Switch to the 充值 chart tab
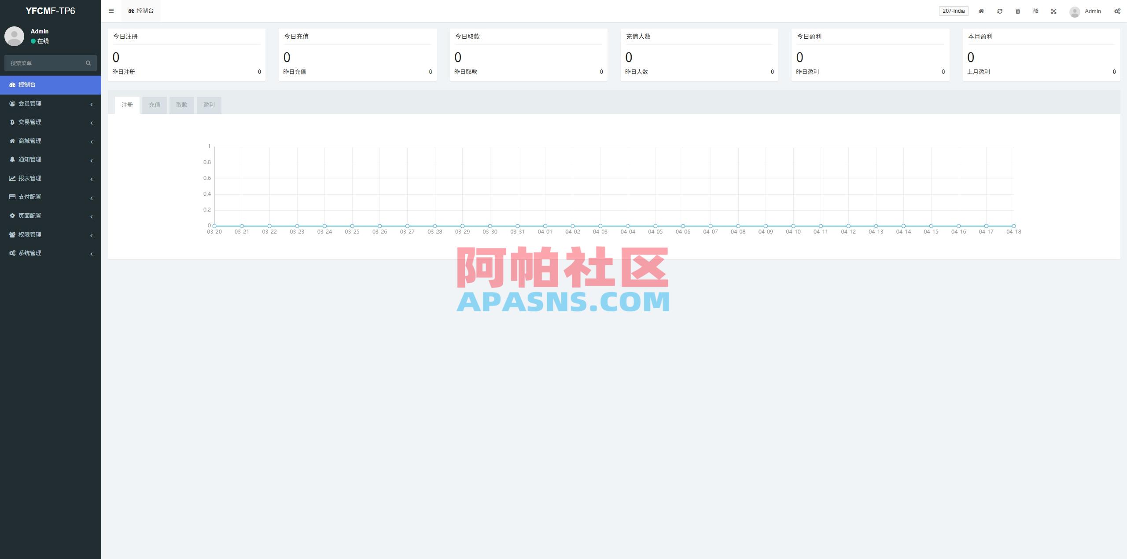Screen dimensions: 1127x559 pos(155,105)
